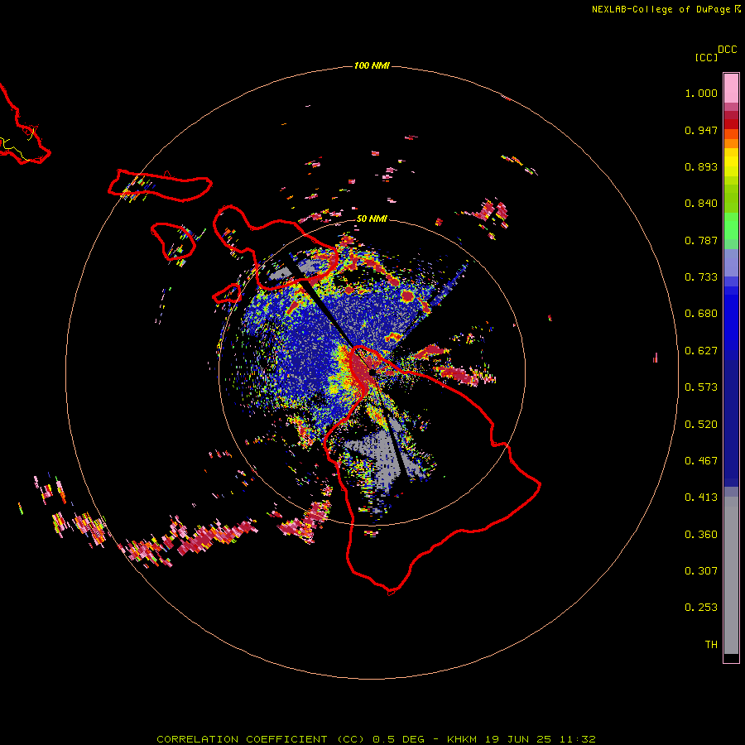The height and width of the screenshot is (745, 745).
Task: Click the TH threshold label
Action: 711,645
